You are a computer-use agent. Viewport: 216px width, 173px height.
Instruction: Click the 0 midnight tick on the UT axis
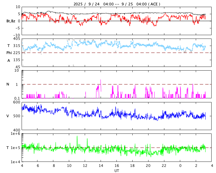[x=180, y=166]
